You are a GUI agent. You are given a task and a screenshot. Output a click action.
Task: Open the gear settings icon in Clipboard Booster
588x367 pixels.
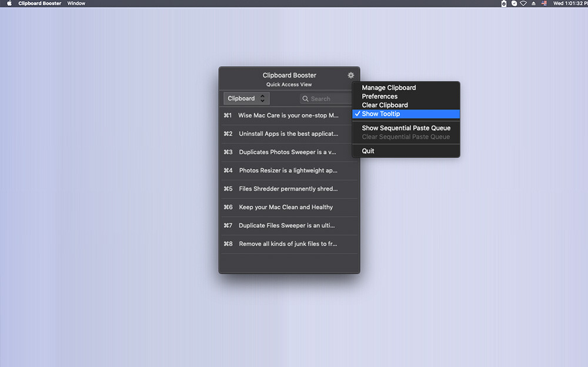(x=350, y=75)
